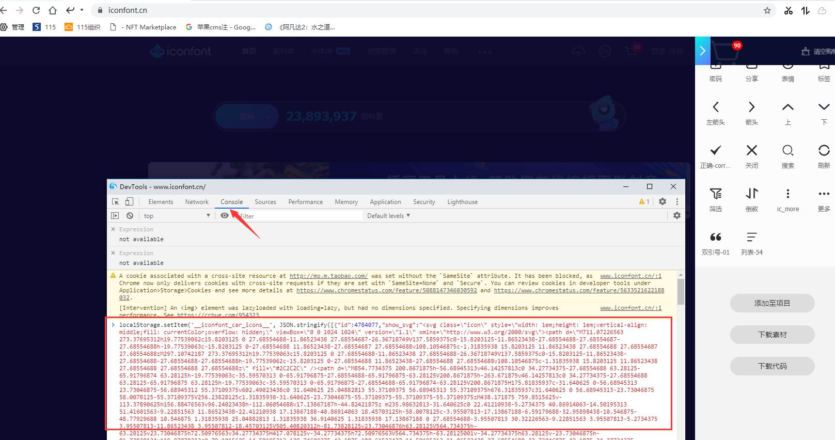Image resolution: width=835 pixels, height=440 pixels.
Task: Reload the page with browser refresh icon
Action: pyautogui.click(x=36, y=10)
